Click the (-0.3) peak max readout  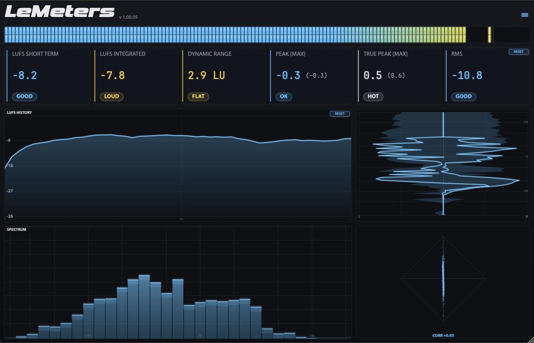click(x=317, y=76)
